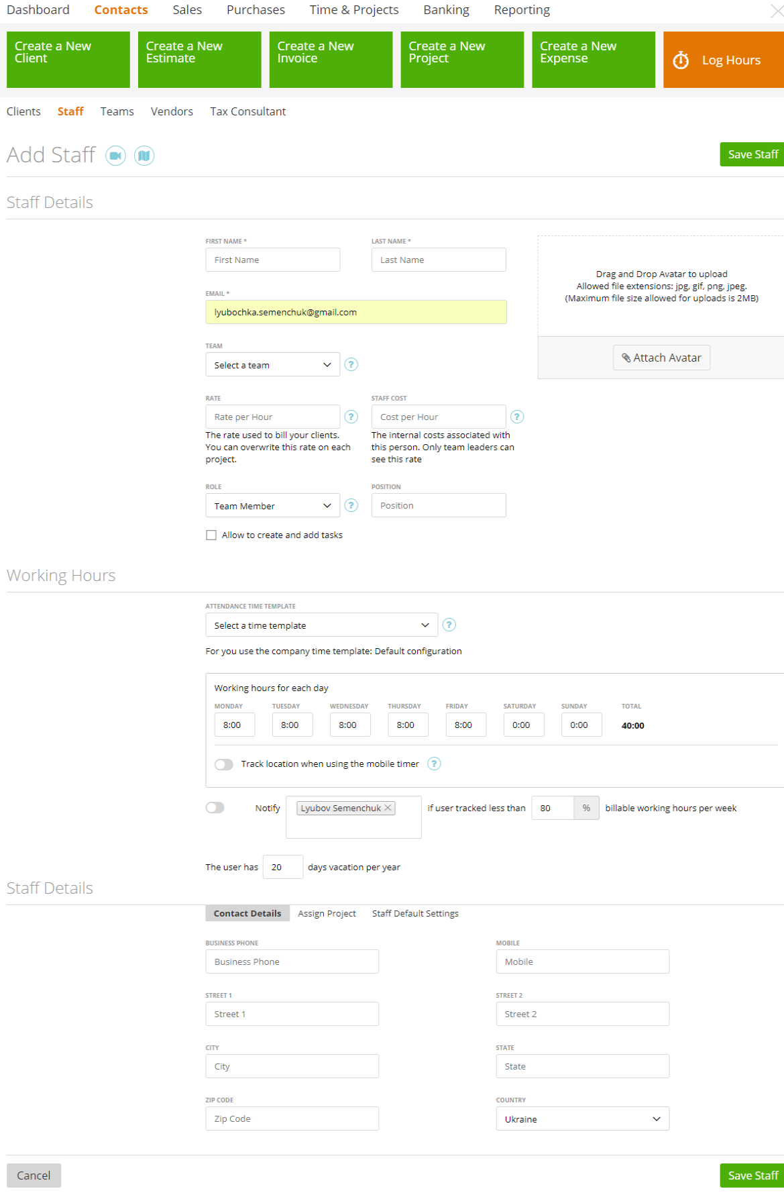Focus the Business Phone field

coord(292,961)
